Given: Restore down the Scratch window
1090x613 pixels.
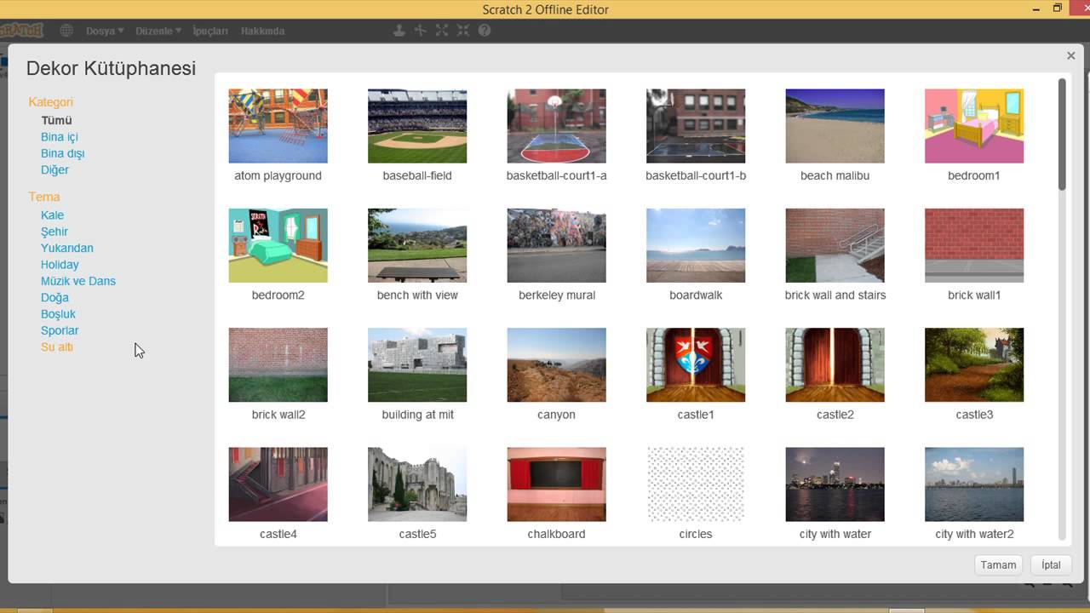Looking at the screenshot, I should point(1058,9).
